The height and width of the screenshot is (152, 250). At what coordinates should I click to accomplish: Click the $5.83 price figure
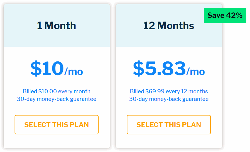pyautogui.click(x=160, y=68)
